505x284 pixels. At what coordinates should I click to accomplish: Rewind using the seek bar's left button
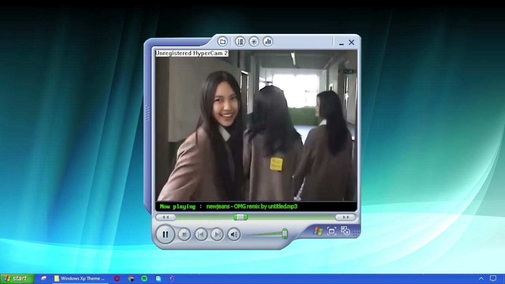click(166, 217)
